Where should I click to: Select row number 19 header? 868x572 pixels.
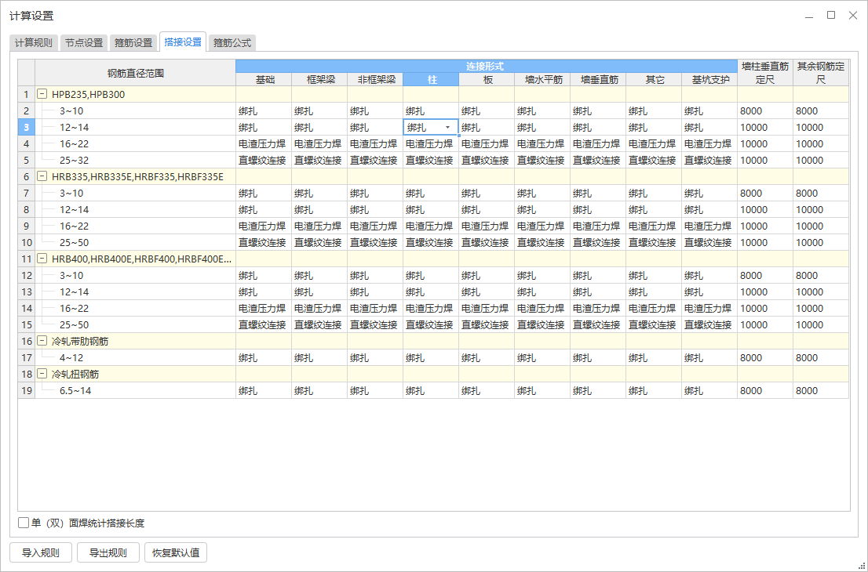(x=27, y=391)
